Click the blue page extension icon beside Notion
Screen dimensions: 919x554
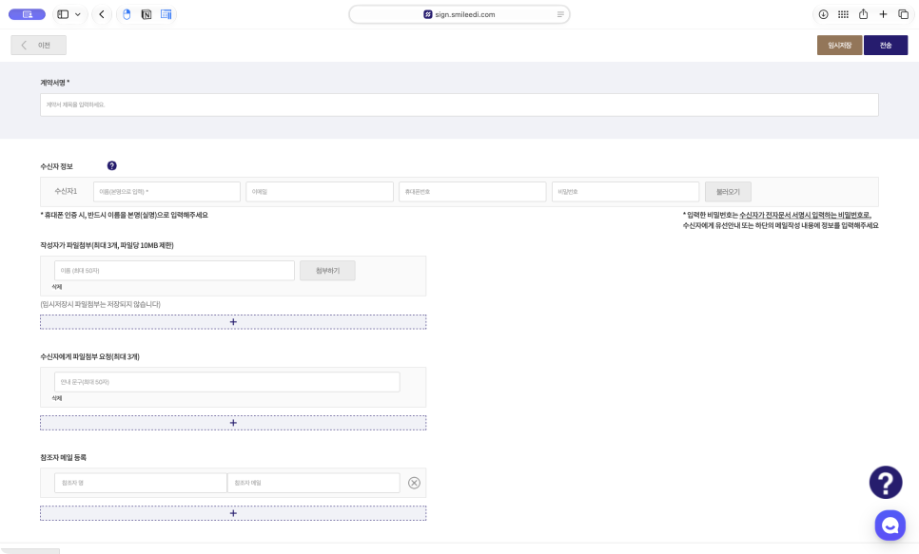tap(166, 14)
